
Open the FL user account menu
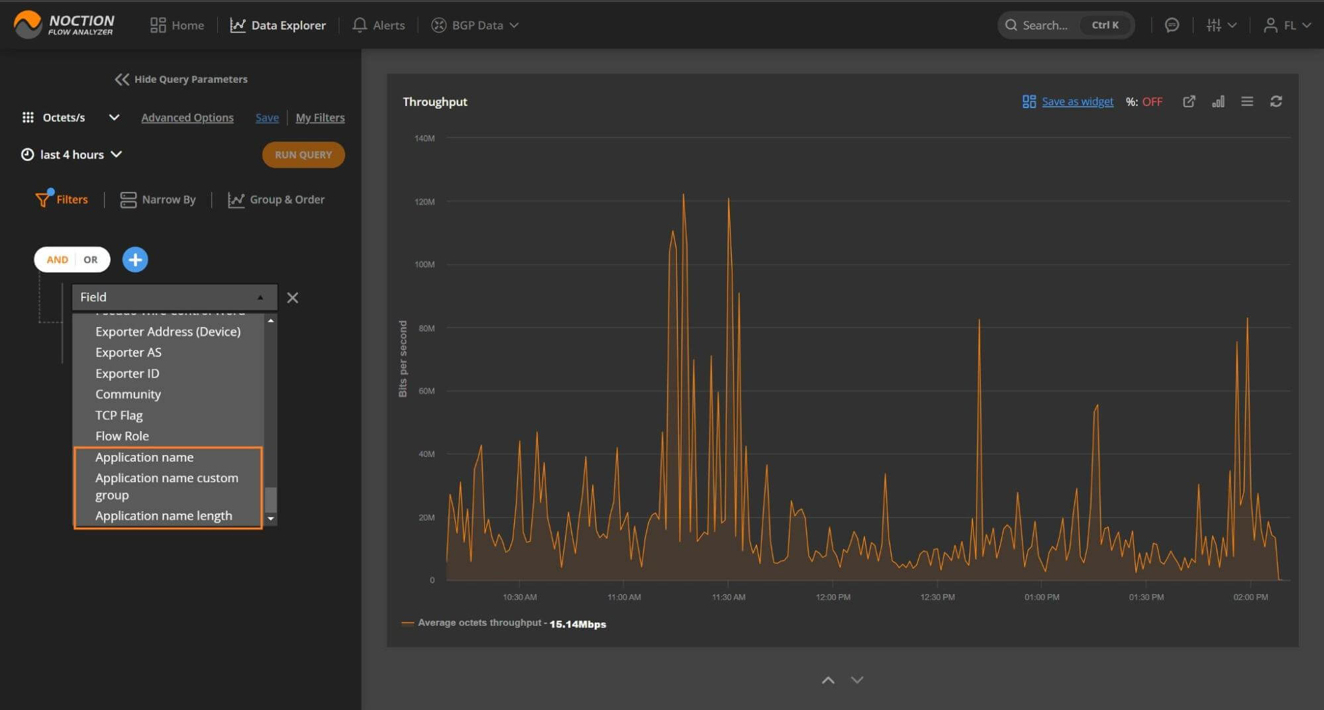[x=1287, y=25]
